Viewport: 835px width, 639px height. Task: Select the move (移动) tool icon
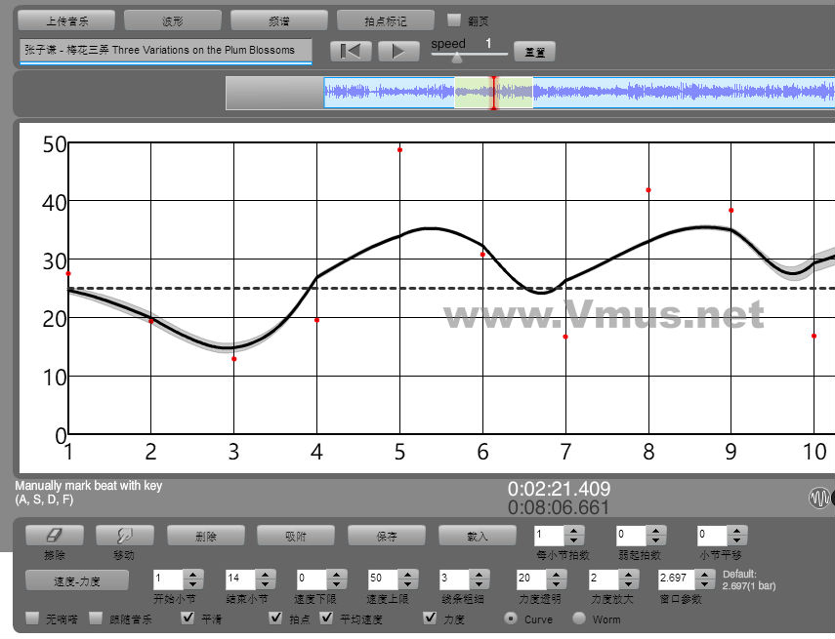click(x=123, y=536)
